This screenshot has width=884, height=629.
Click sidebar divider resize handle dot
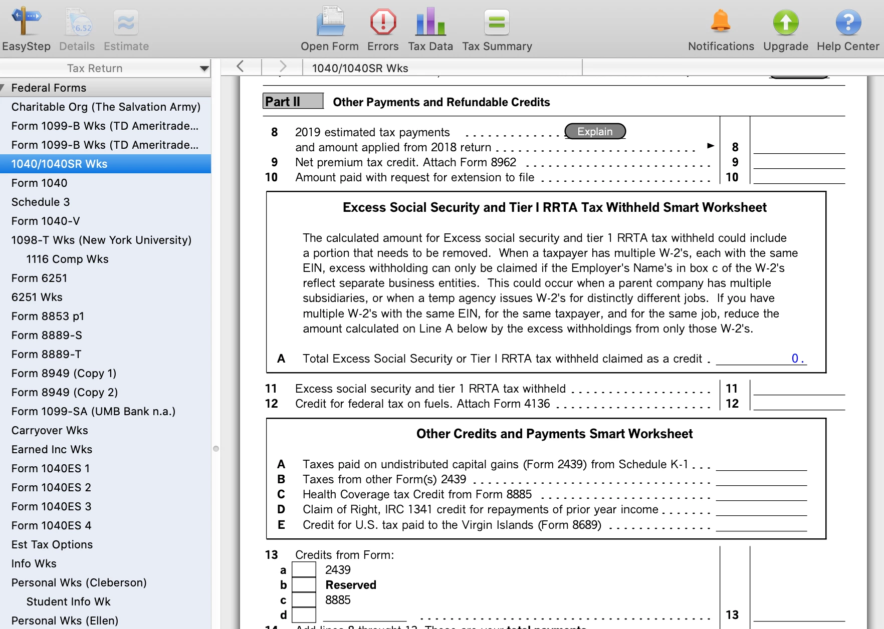coord(216,449)
